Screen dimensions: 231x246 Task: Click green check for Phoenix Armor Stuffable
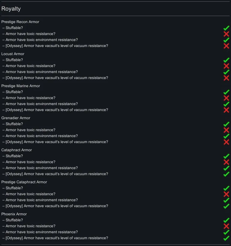[226, 220]
